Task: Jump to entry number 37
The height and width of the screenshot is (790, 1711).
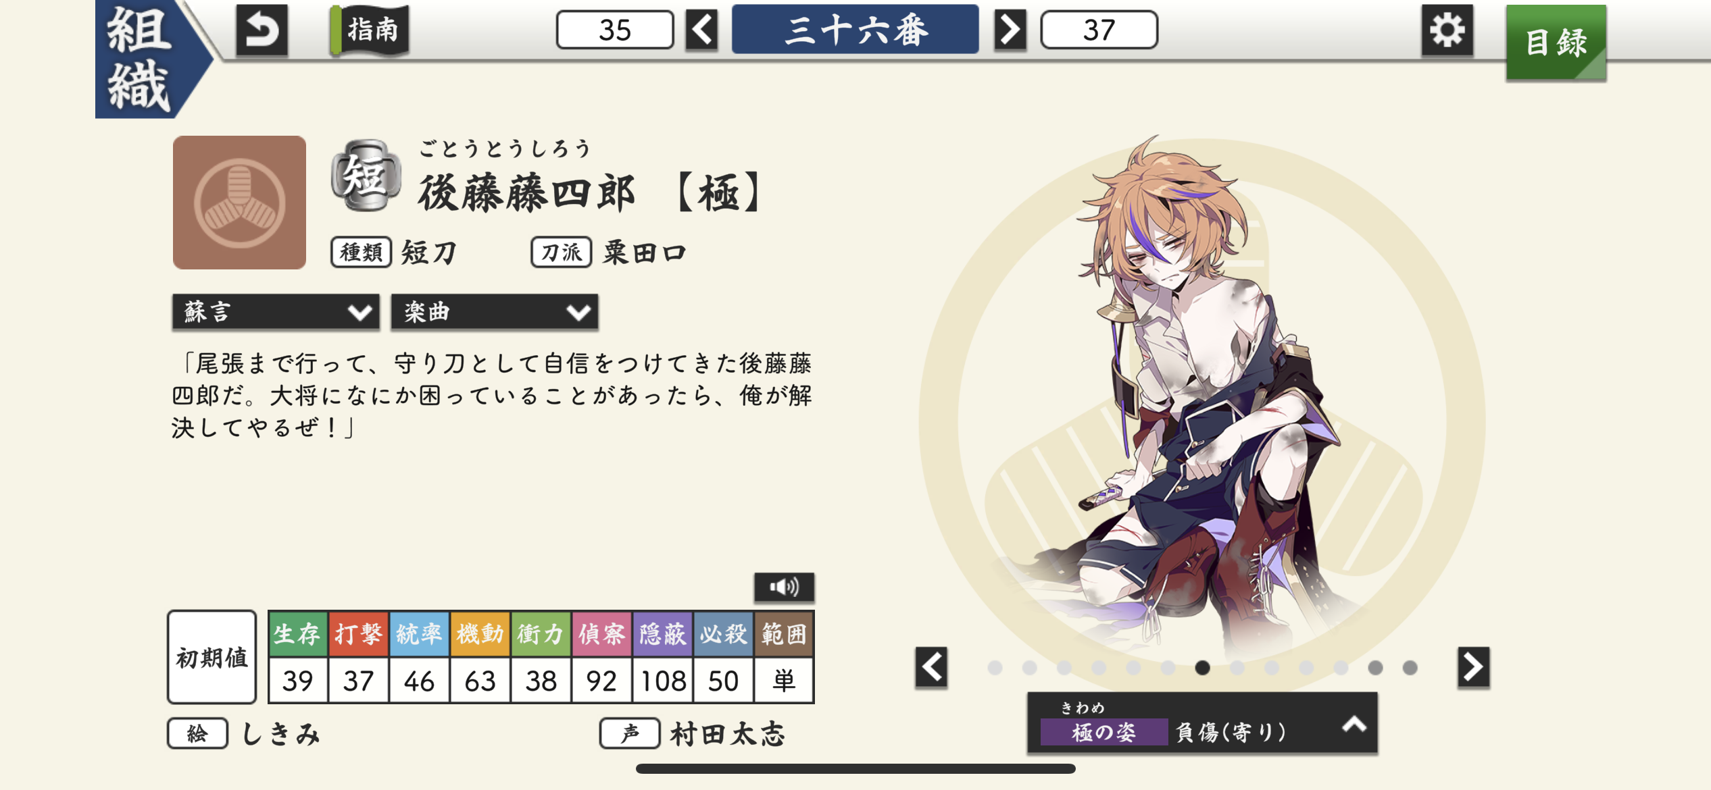Action: click(1099, 30)
